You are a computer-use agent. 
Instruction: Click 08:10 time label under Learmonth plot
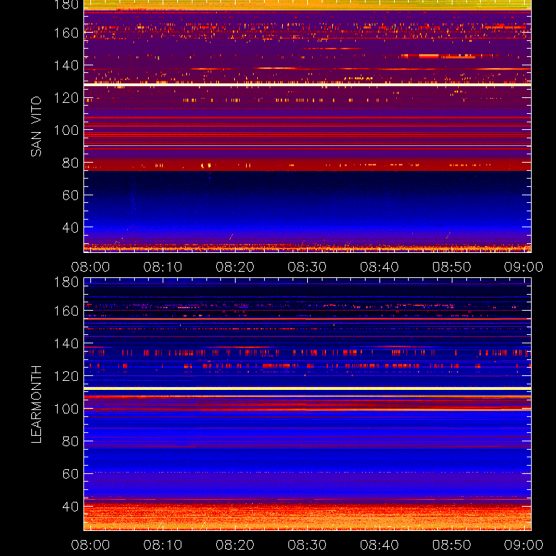point(163,545)
